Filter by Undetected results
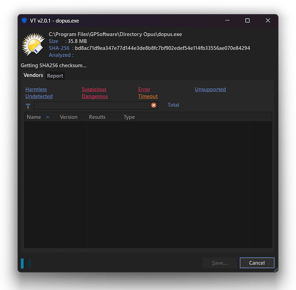The image size is (296, 290). [x=39, y=96]
